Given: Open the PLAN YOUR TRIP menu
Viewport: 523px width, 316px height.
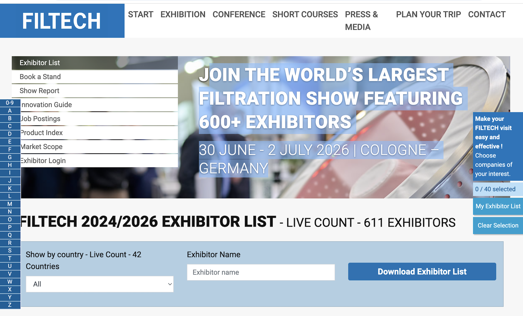Looking at the screenshot, I should pyautogui.click(x=428, y=14).
